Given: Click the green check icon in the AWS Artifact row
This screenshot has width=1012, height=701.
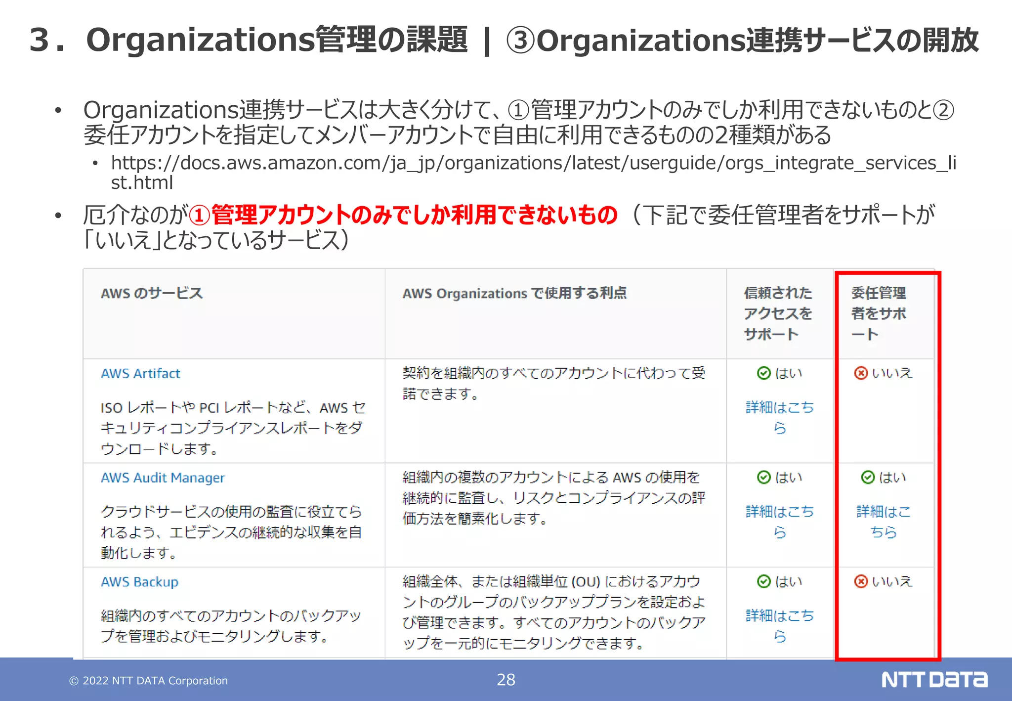Looking at the screenshot, I should click(x=764, y=373).
